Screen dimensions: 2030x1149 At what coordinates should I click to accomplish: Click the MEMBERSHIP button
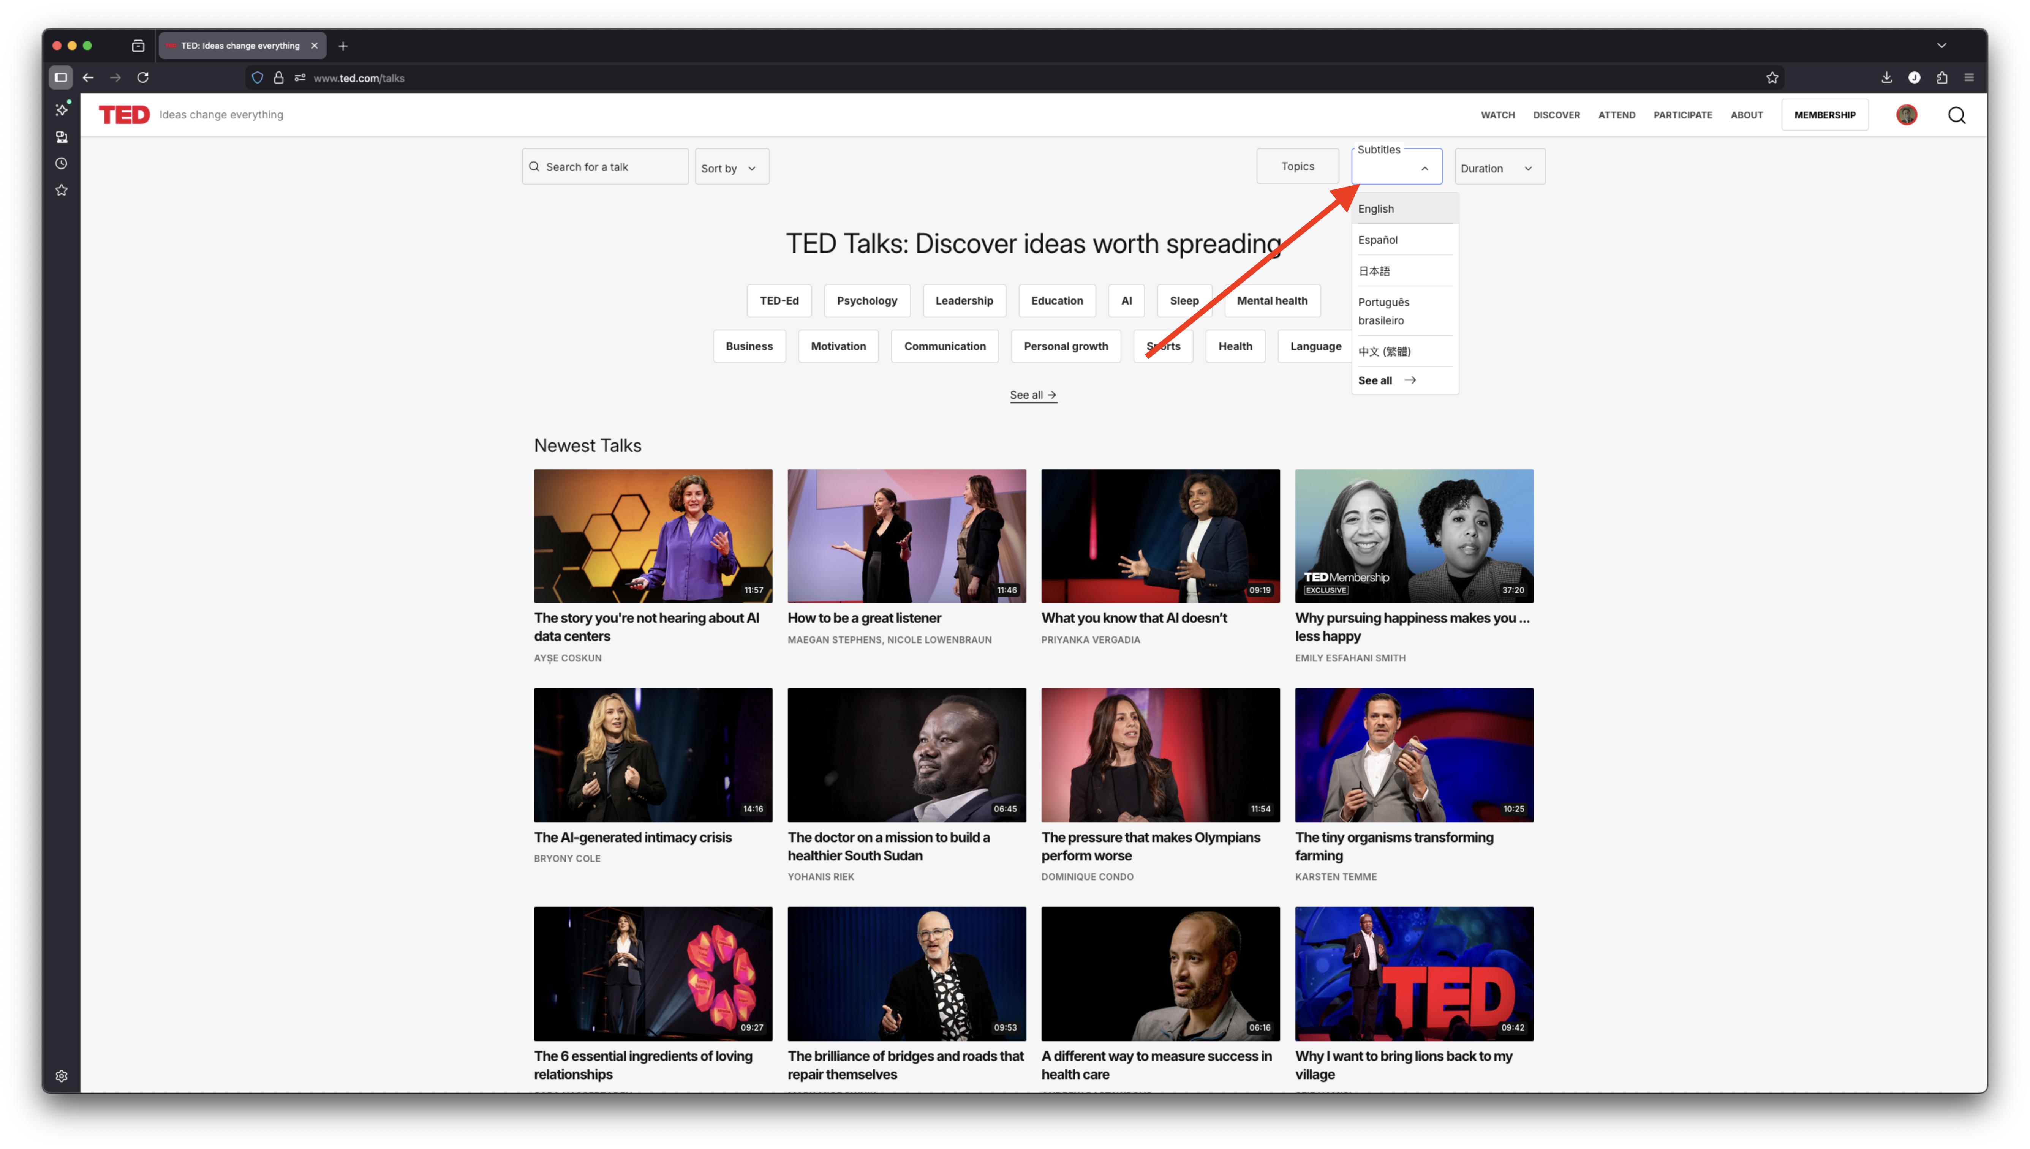pyautogui.click(x=1824, y=115)
